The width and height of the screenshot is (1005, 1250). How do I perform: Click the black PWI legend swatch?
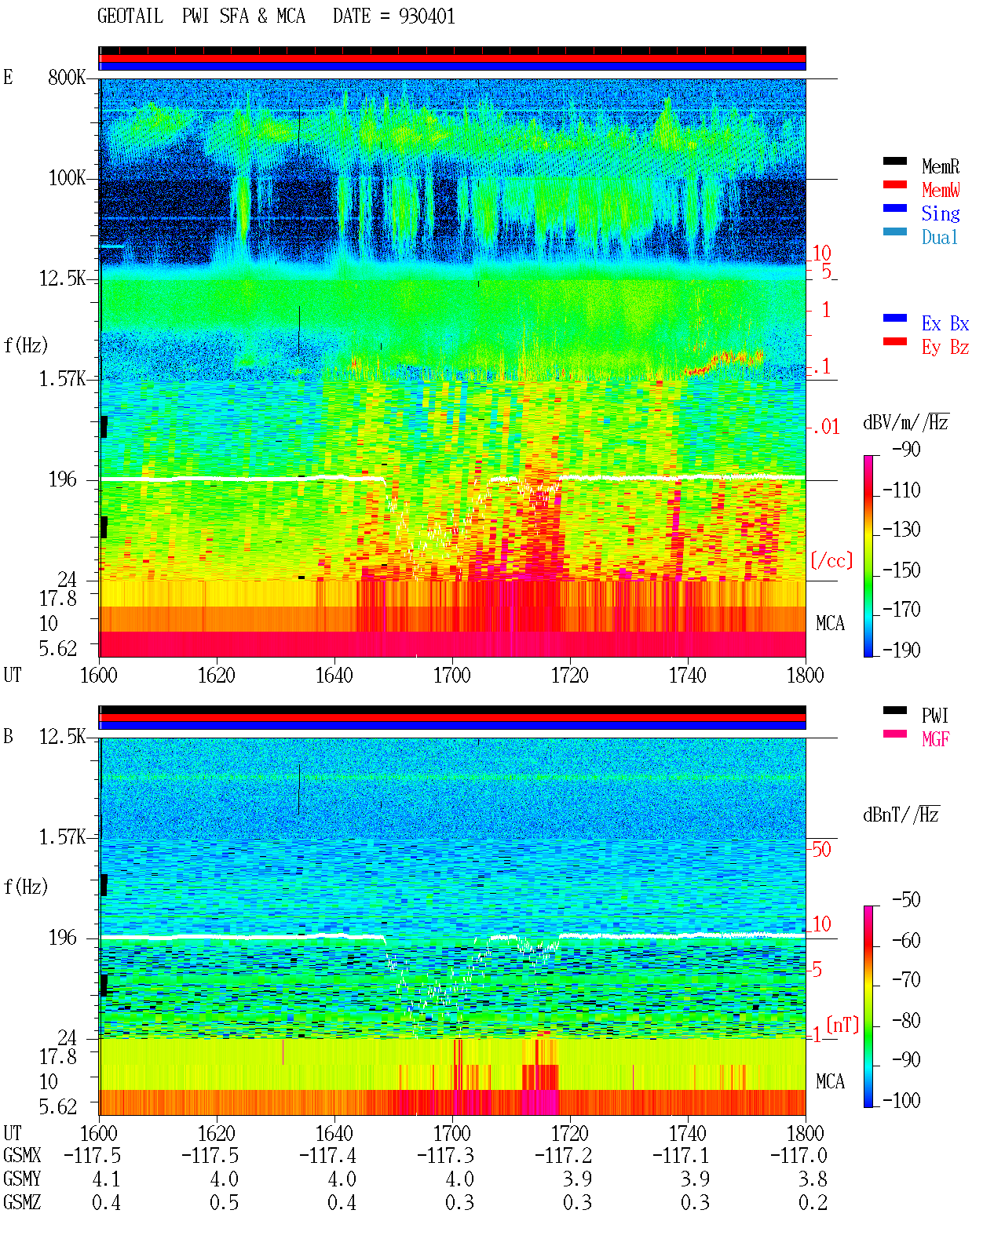click(x=894, y=711)
